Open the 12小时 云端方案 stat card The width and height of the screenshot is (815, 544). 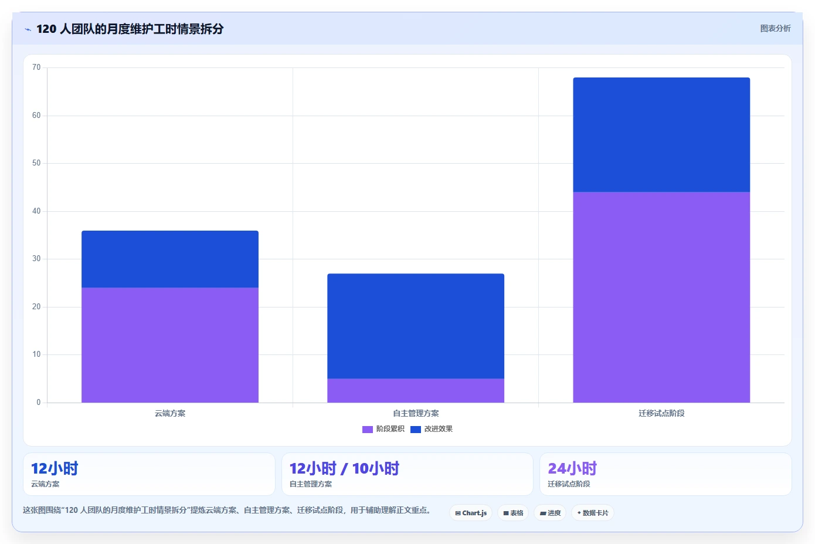[149, 474]
